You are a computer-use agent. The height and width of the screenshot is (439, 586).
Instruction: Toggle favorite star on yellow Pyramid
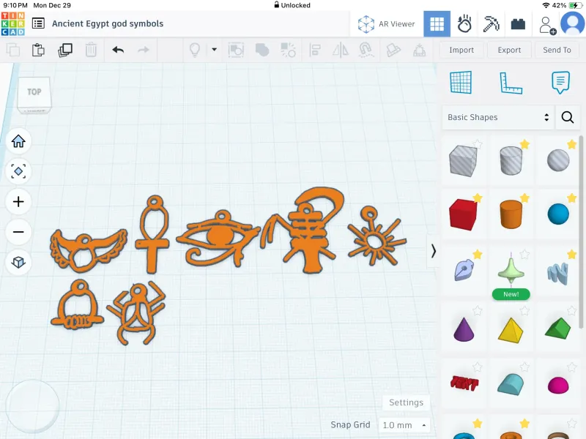click(524, 310)
